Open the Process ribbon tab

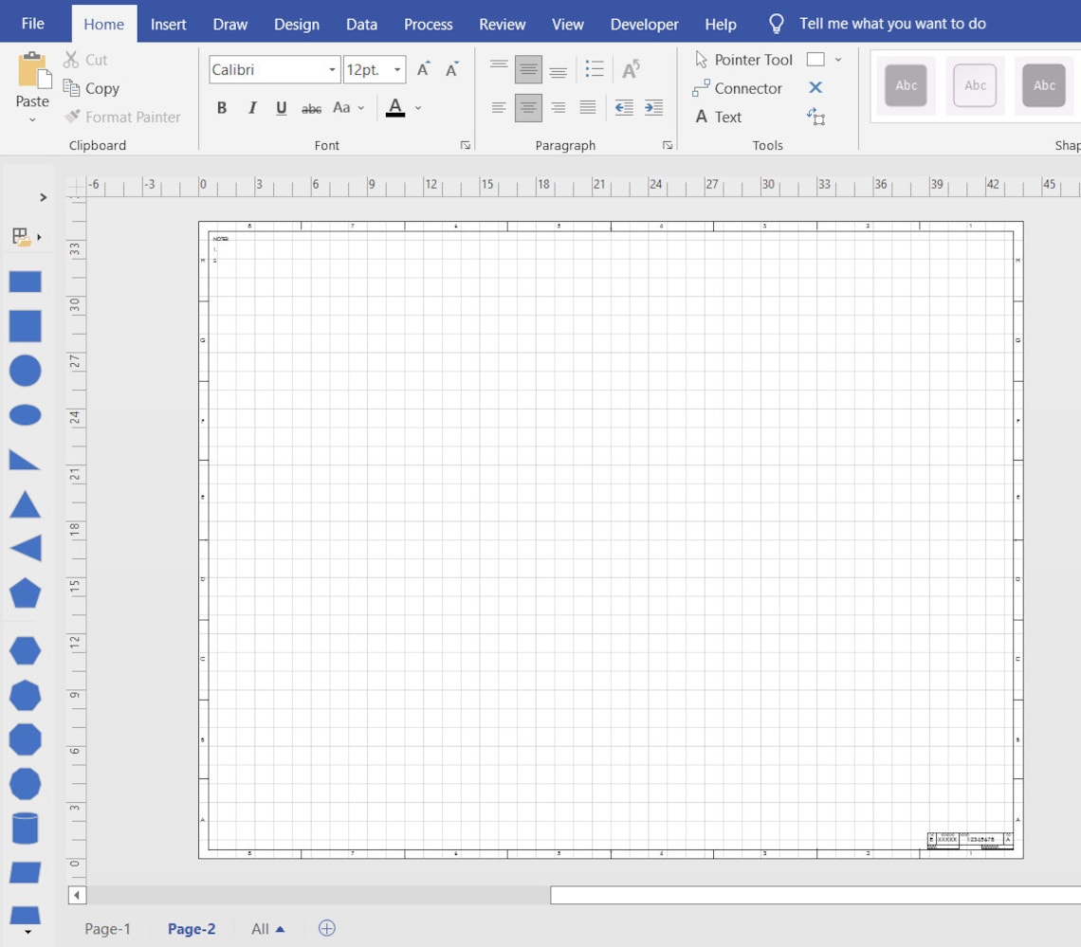(428, 24)
